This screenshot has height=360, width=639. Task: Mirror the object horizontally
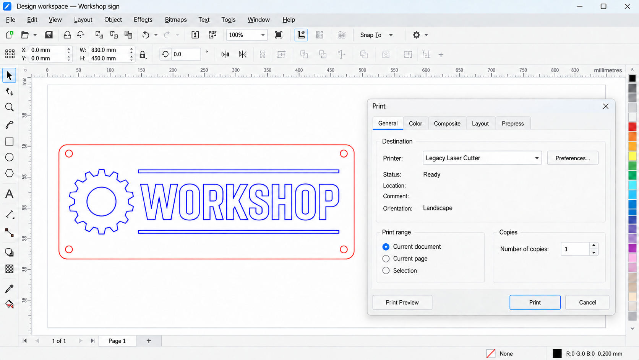coord(225,54)
